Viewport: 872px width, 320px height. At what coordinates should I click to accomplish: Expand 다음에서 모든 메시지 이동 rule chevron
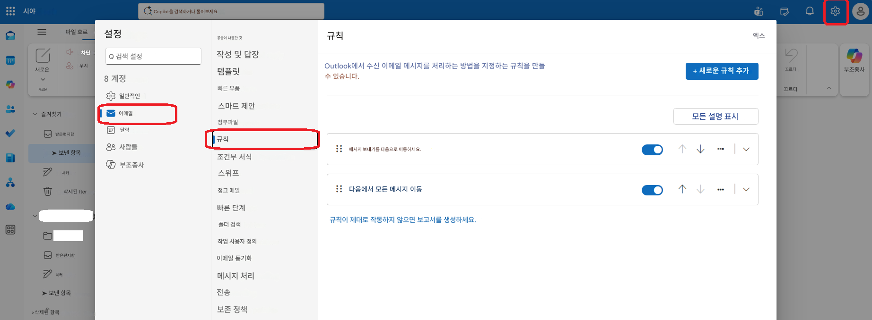click(x=746, y=189)
